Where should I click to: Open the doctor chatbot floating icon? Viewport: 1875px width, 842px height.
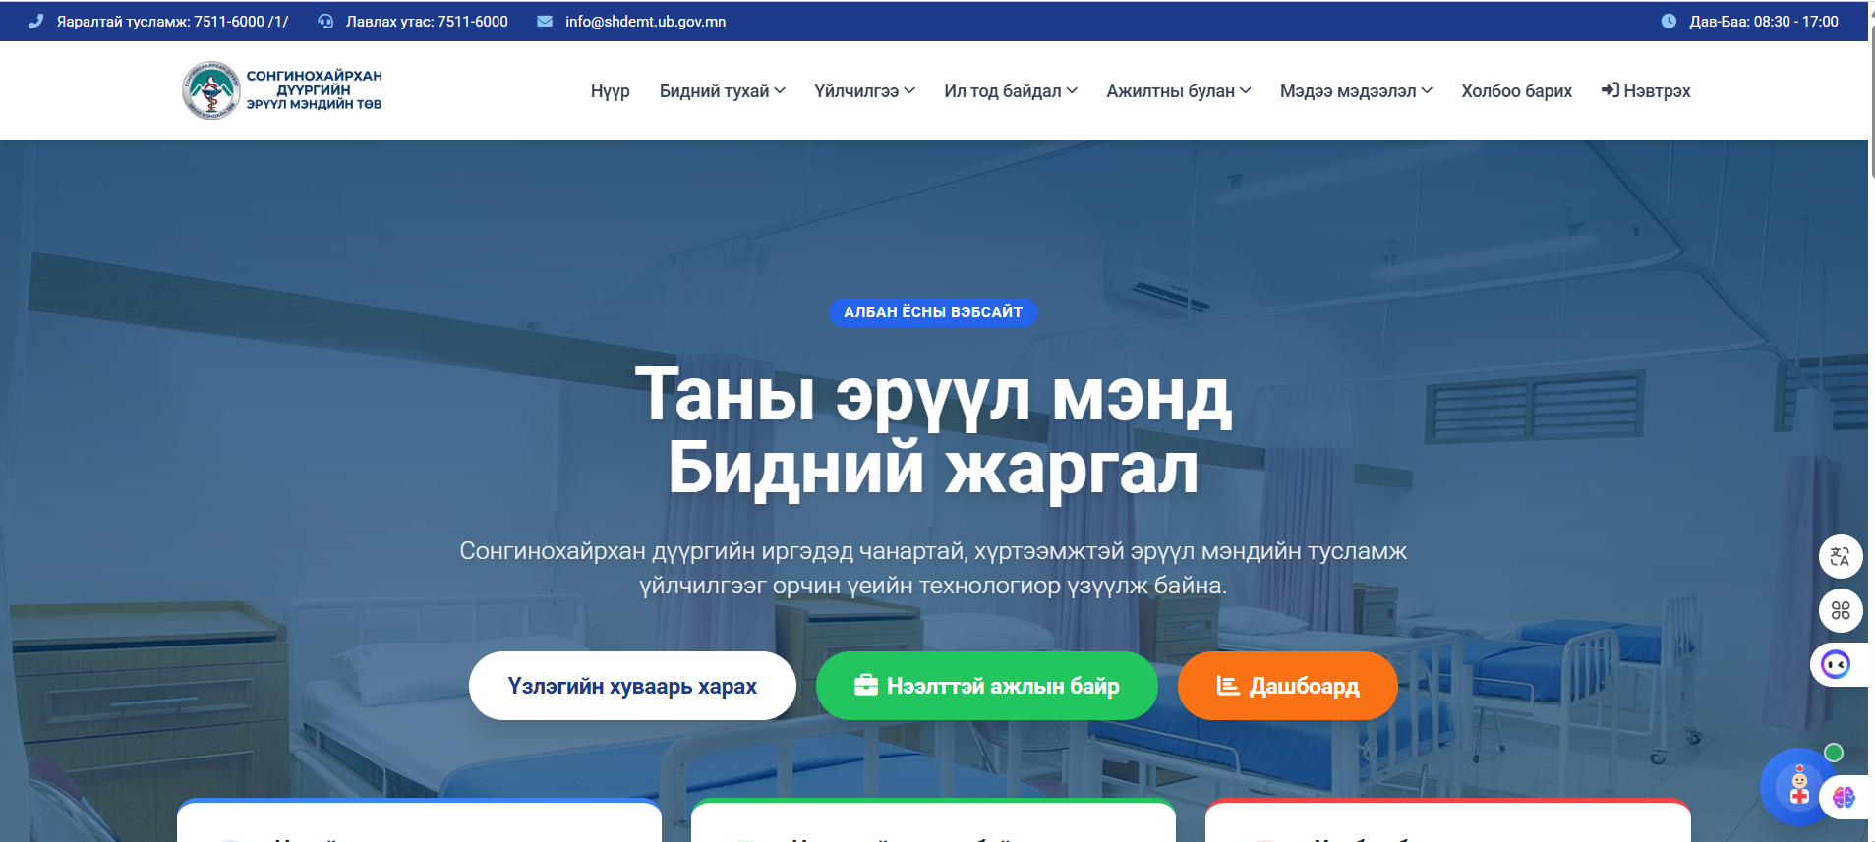pyautogui.click(x=1798, y=787)
